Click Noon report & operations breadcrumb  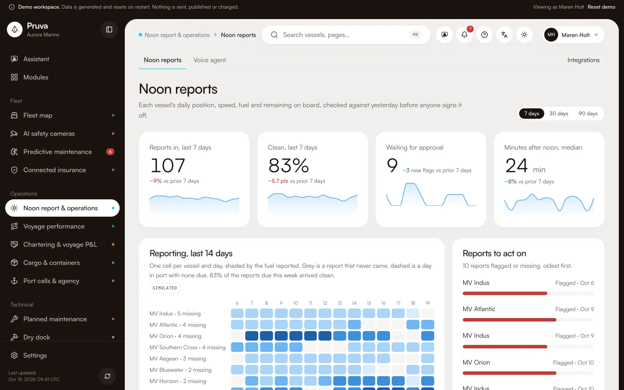pyautogui.click(x=177, y=35)
